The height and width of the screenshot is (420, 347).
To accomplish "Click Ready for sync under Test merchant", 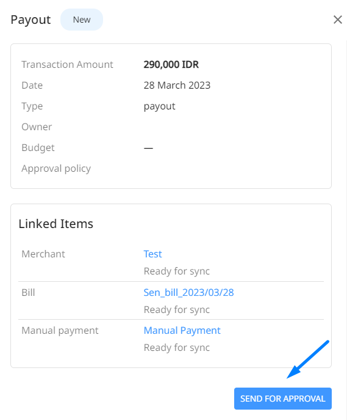I will (177, 271).
